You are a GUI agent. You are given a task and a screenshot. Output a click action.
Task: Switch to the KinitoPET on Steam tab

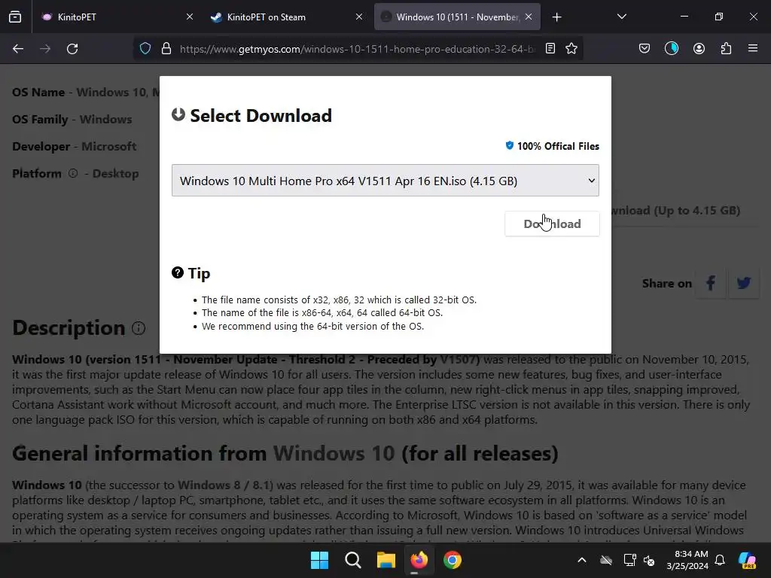click(x=287, y=17)
